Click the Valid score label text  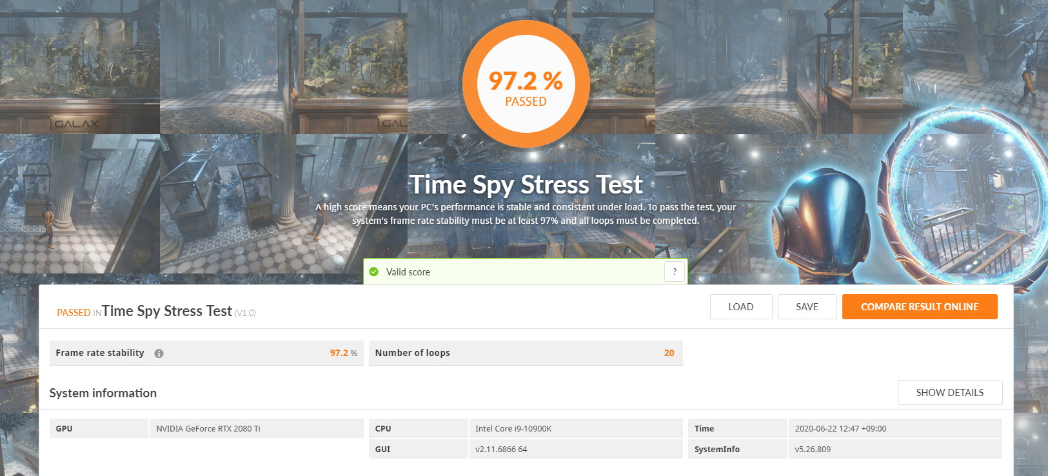408,272
